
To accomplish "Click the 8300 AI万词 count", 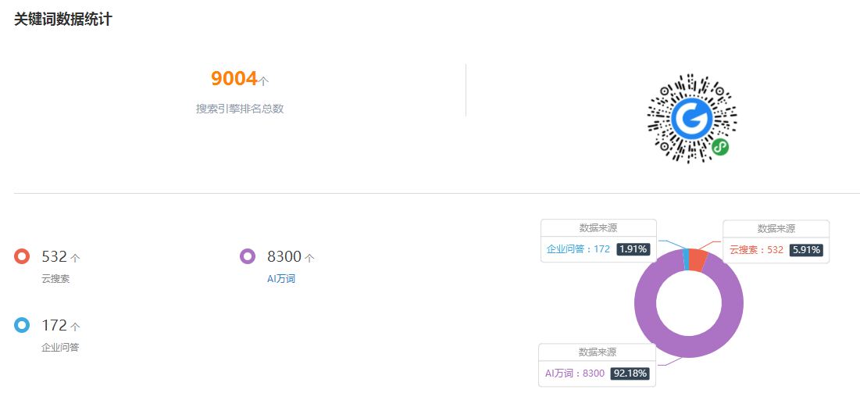I will [x=284, y=256].
